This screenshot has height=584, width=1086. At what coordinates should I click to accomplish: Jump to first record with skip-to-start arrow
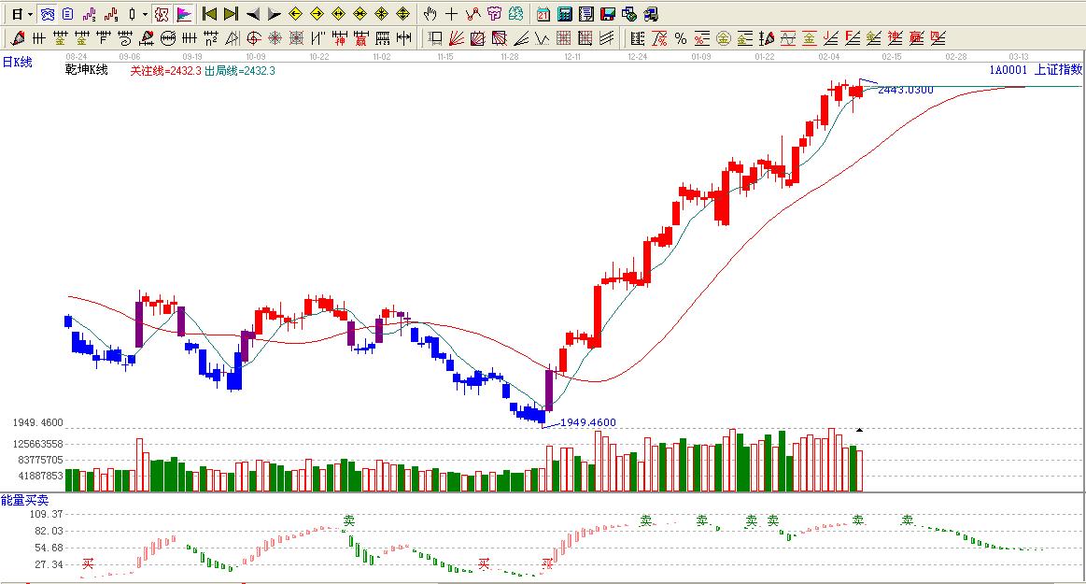coord(209,14)
